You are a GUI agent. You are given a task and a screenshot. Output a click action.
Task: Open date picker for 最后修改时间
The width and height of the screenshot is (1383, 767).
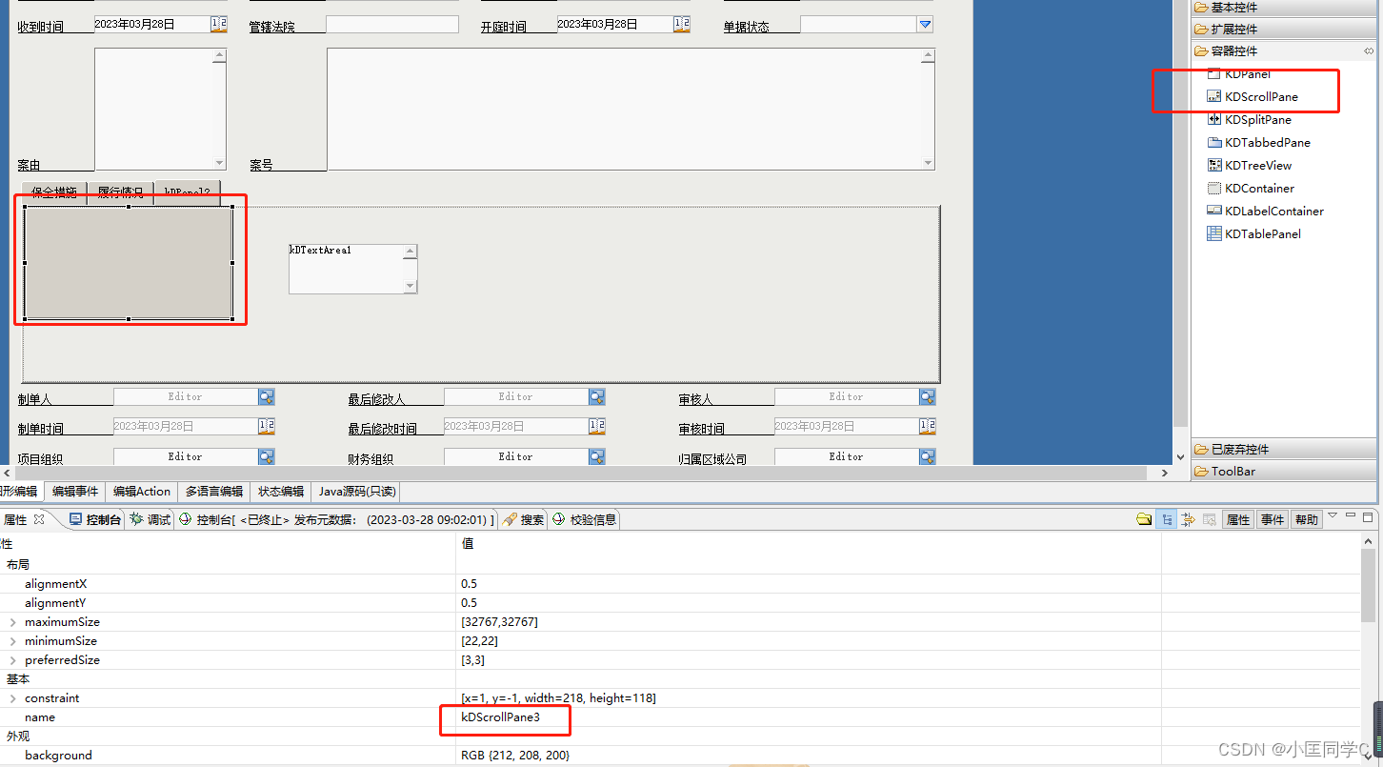[x=597, y=426]
